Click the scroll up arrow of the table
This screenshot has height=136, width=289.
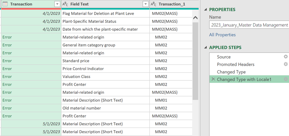click(195, 18)
